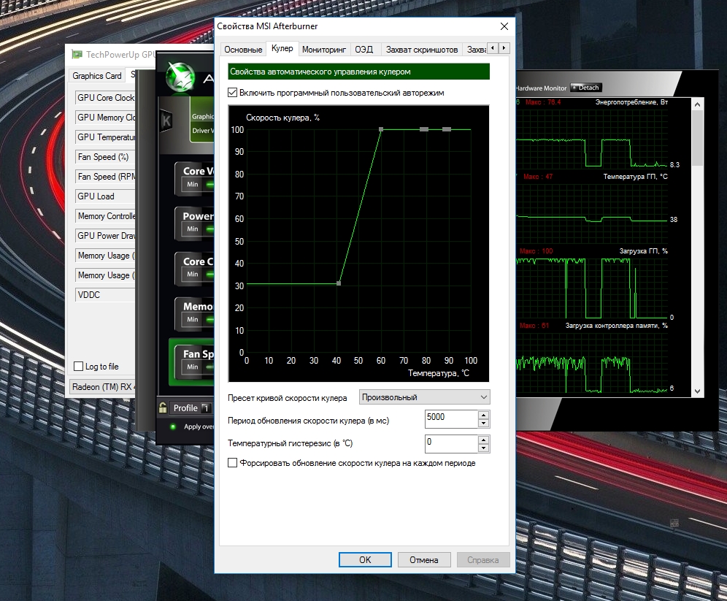Click Memory Controller row in GPU-Z
This screenshot has height=601, width=727.
coord(105,216)
